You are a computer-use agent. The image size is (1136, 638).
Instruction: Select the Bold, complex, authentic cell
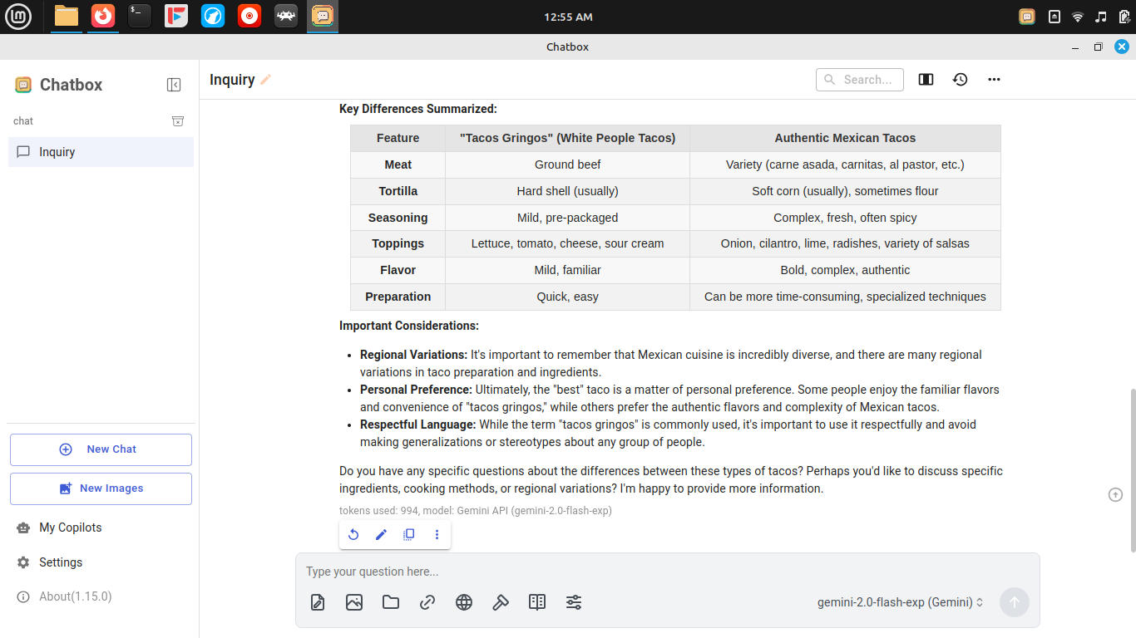(x=845, y=270)
